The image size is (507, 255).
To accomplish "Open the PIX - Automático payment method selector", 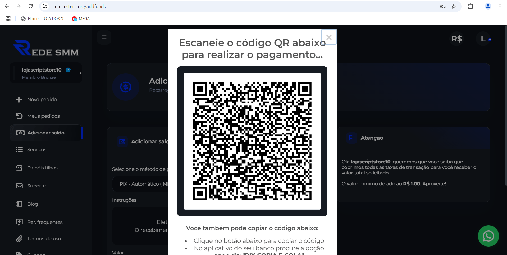I will pos(143,184).
